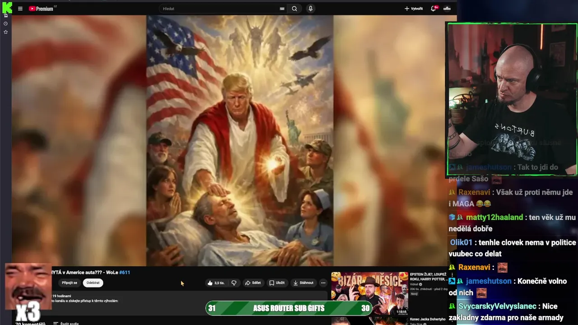Dislike the video with thumbs-down
The height and width of the screenshot is (325, 578).
point(234,283)
